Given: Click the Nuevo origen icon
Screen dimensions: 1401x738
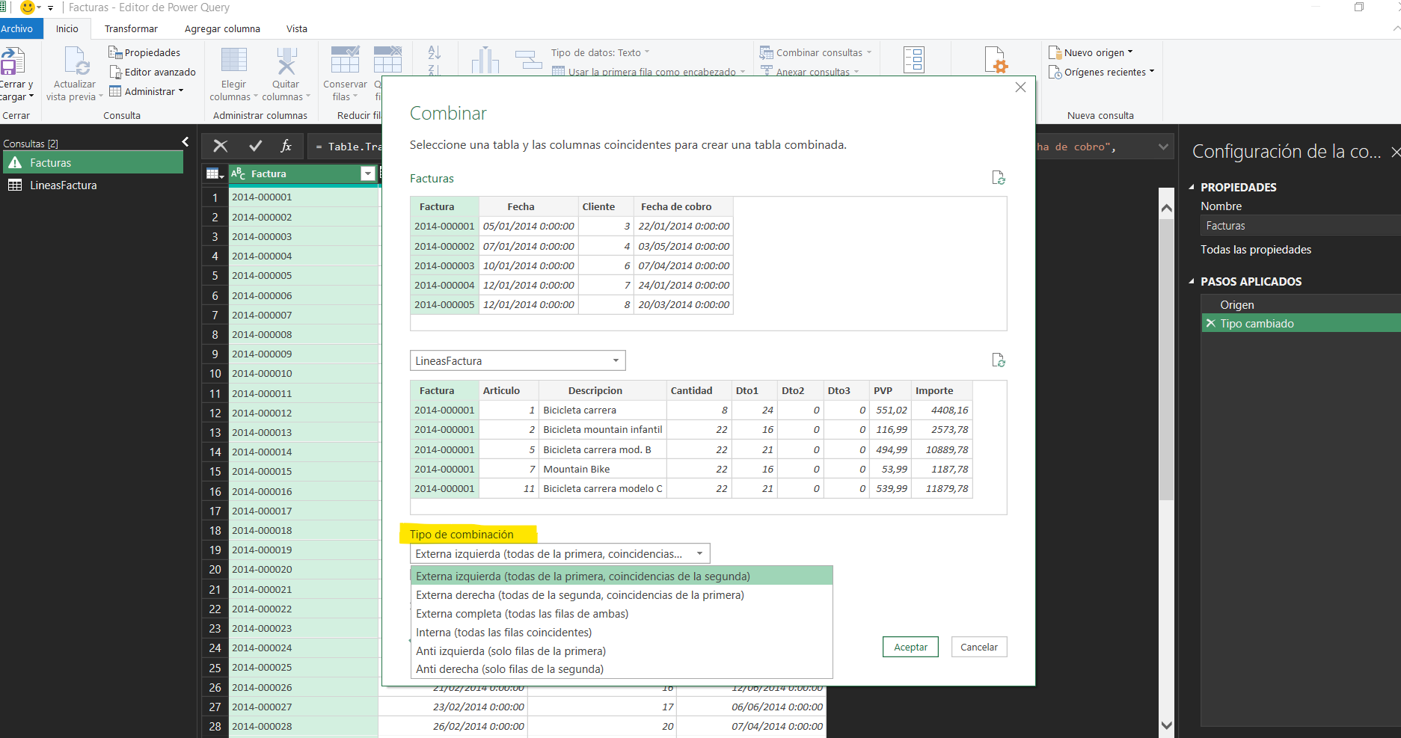Looking at the screenshot, I should (x=1055, y=52).
